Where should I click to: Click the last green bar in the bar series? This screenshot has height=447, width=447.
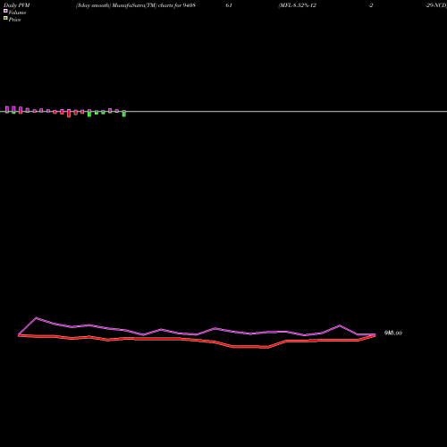124,114
